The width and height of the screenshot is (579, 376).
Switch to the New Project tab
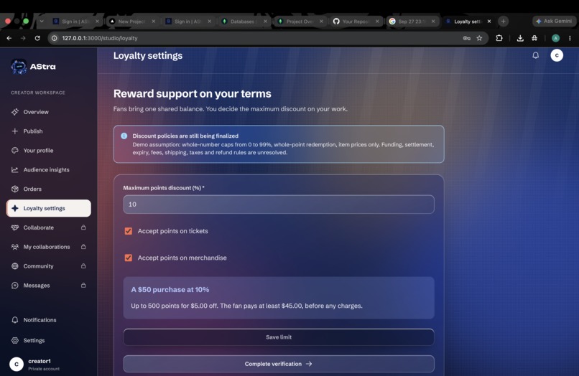pyautogui.click(x=132, y=22)
